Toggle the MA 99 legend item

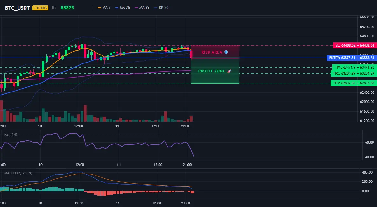[142, 8]
